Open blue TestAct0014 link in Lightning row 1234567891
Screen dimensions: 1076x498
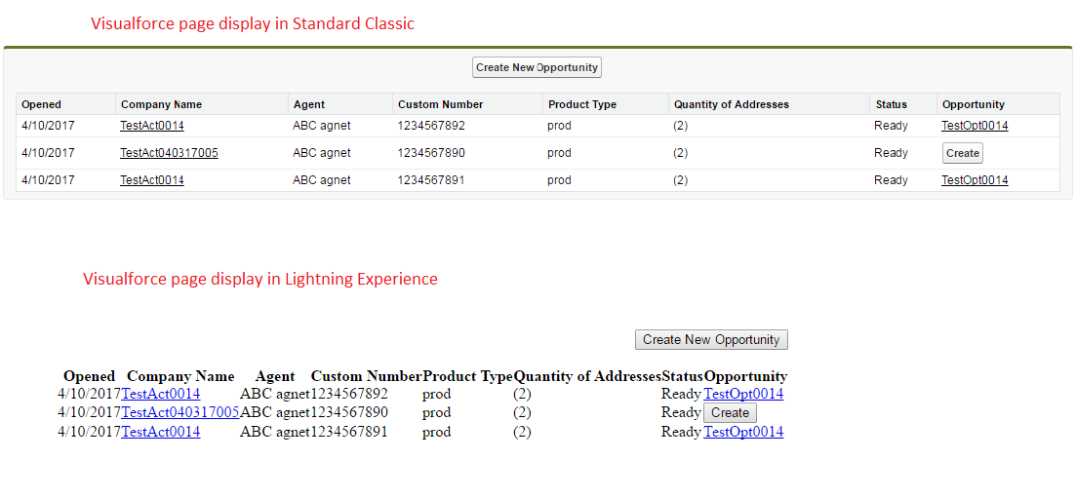(x=161, y=432)
